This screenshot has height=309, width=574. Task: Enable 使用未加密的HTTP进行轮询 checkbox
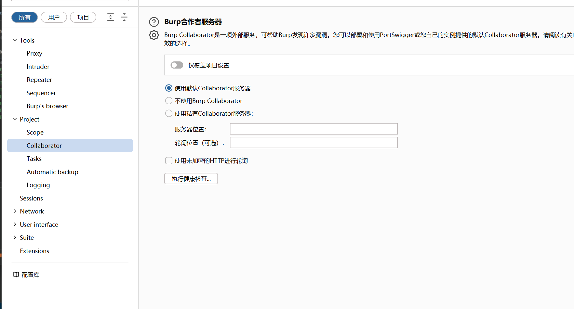(169, 161)
